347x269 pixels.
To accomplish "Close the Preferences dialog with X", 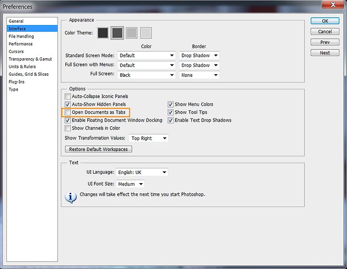I will [x=333, y=4].
